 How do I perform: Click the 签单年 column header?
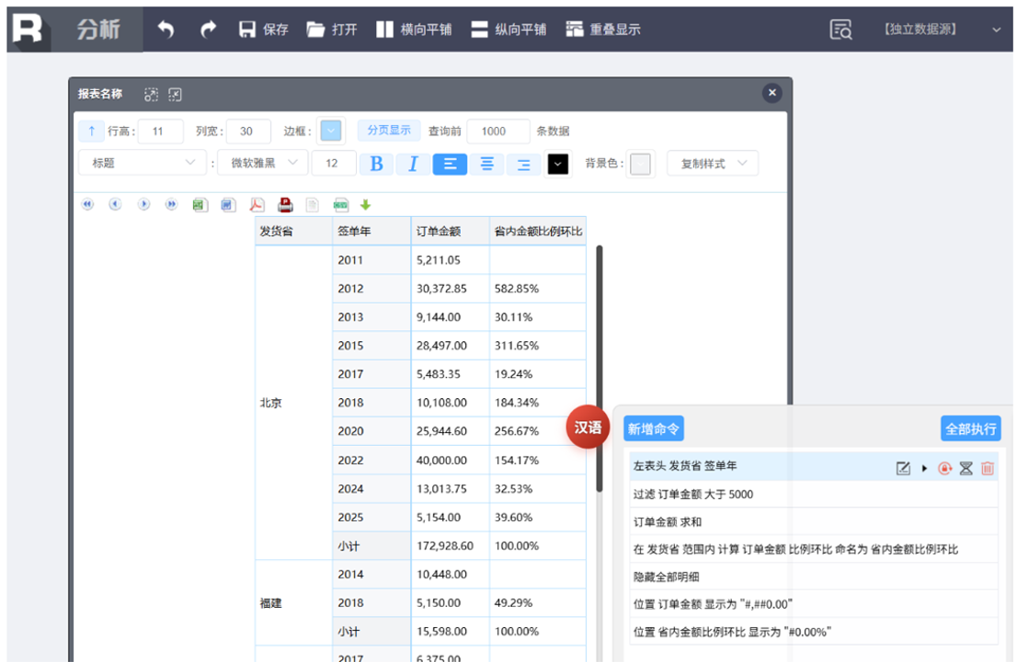click(371, 231)
